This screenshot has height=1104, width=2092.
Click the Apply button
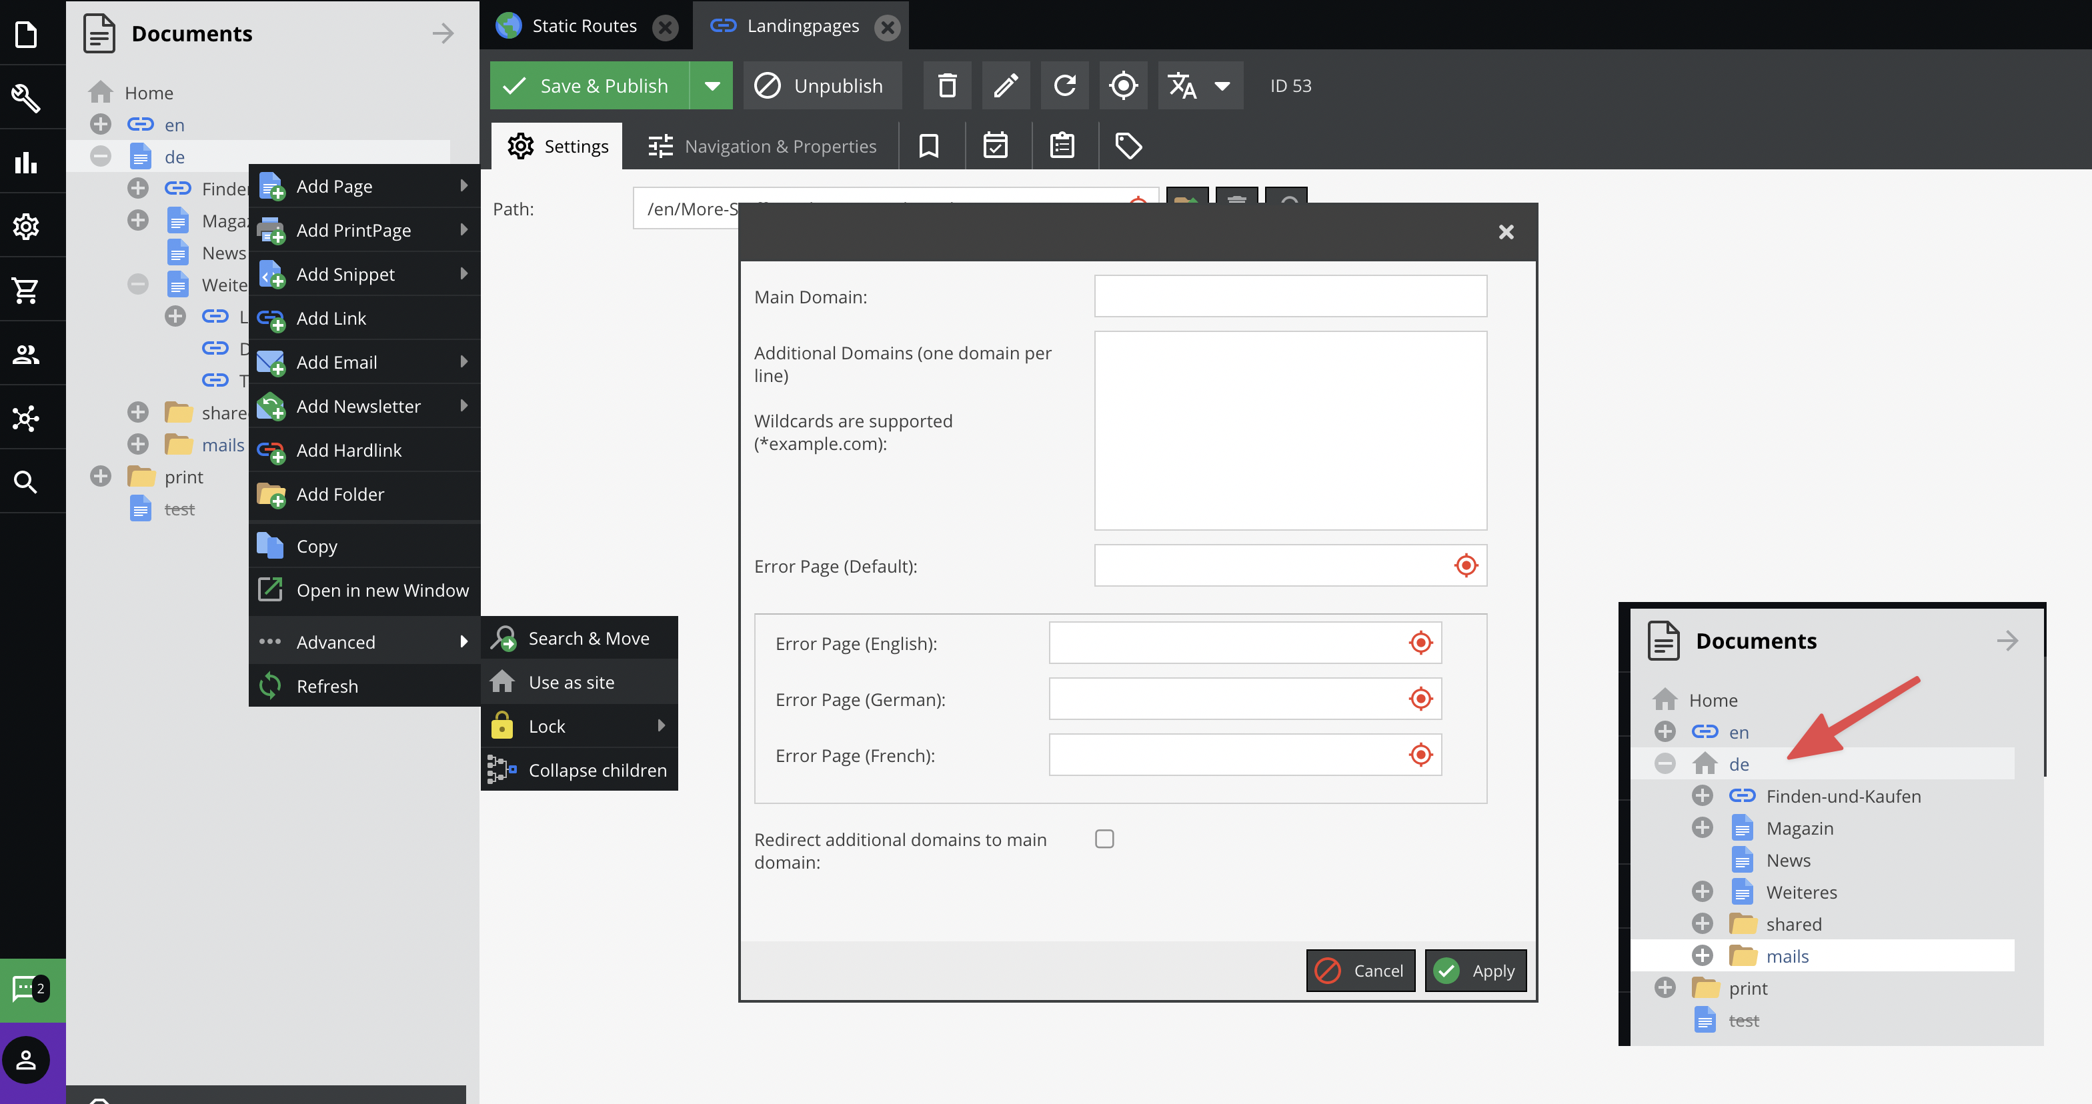tap(1474, 970)
